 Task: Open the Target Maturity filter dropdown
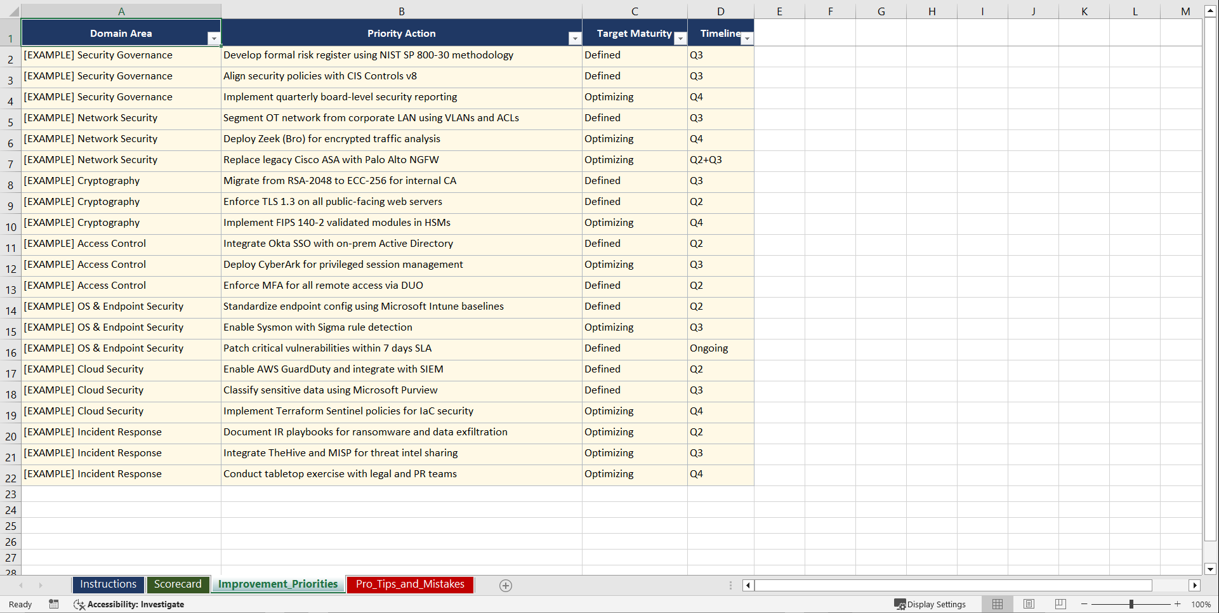(x=680, y=39)
